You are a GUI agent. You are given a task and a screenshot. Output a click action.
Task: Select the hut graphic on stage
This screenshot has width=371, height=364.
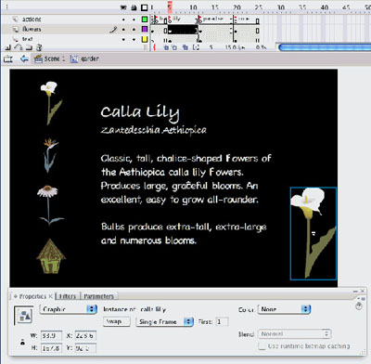51,255
